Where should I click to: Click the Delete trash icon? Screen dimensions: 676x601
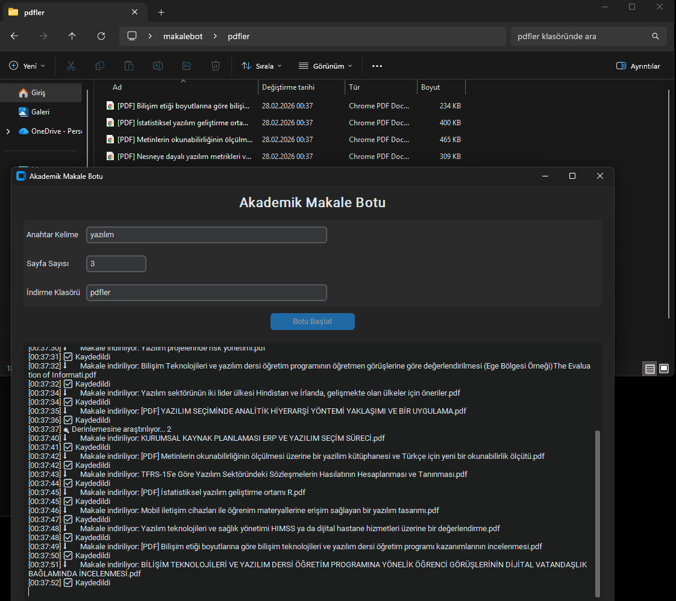click(216, 66)
